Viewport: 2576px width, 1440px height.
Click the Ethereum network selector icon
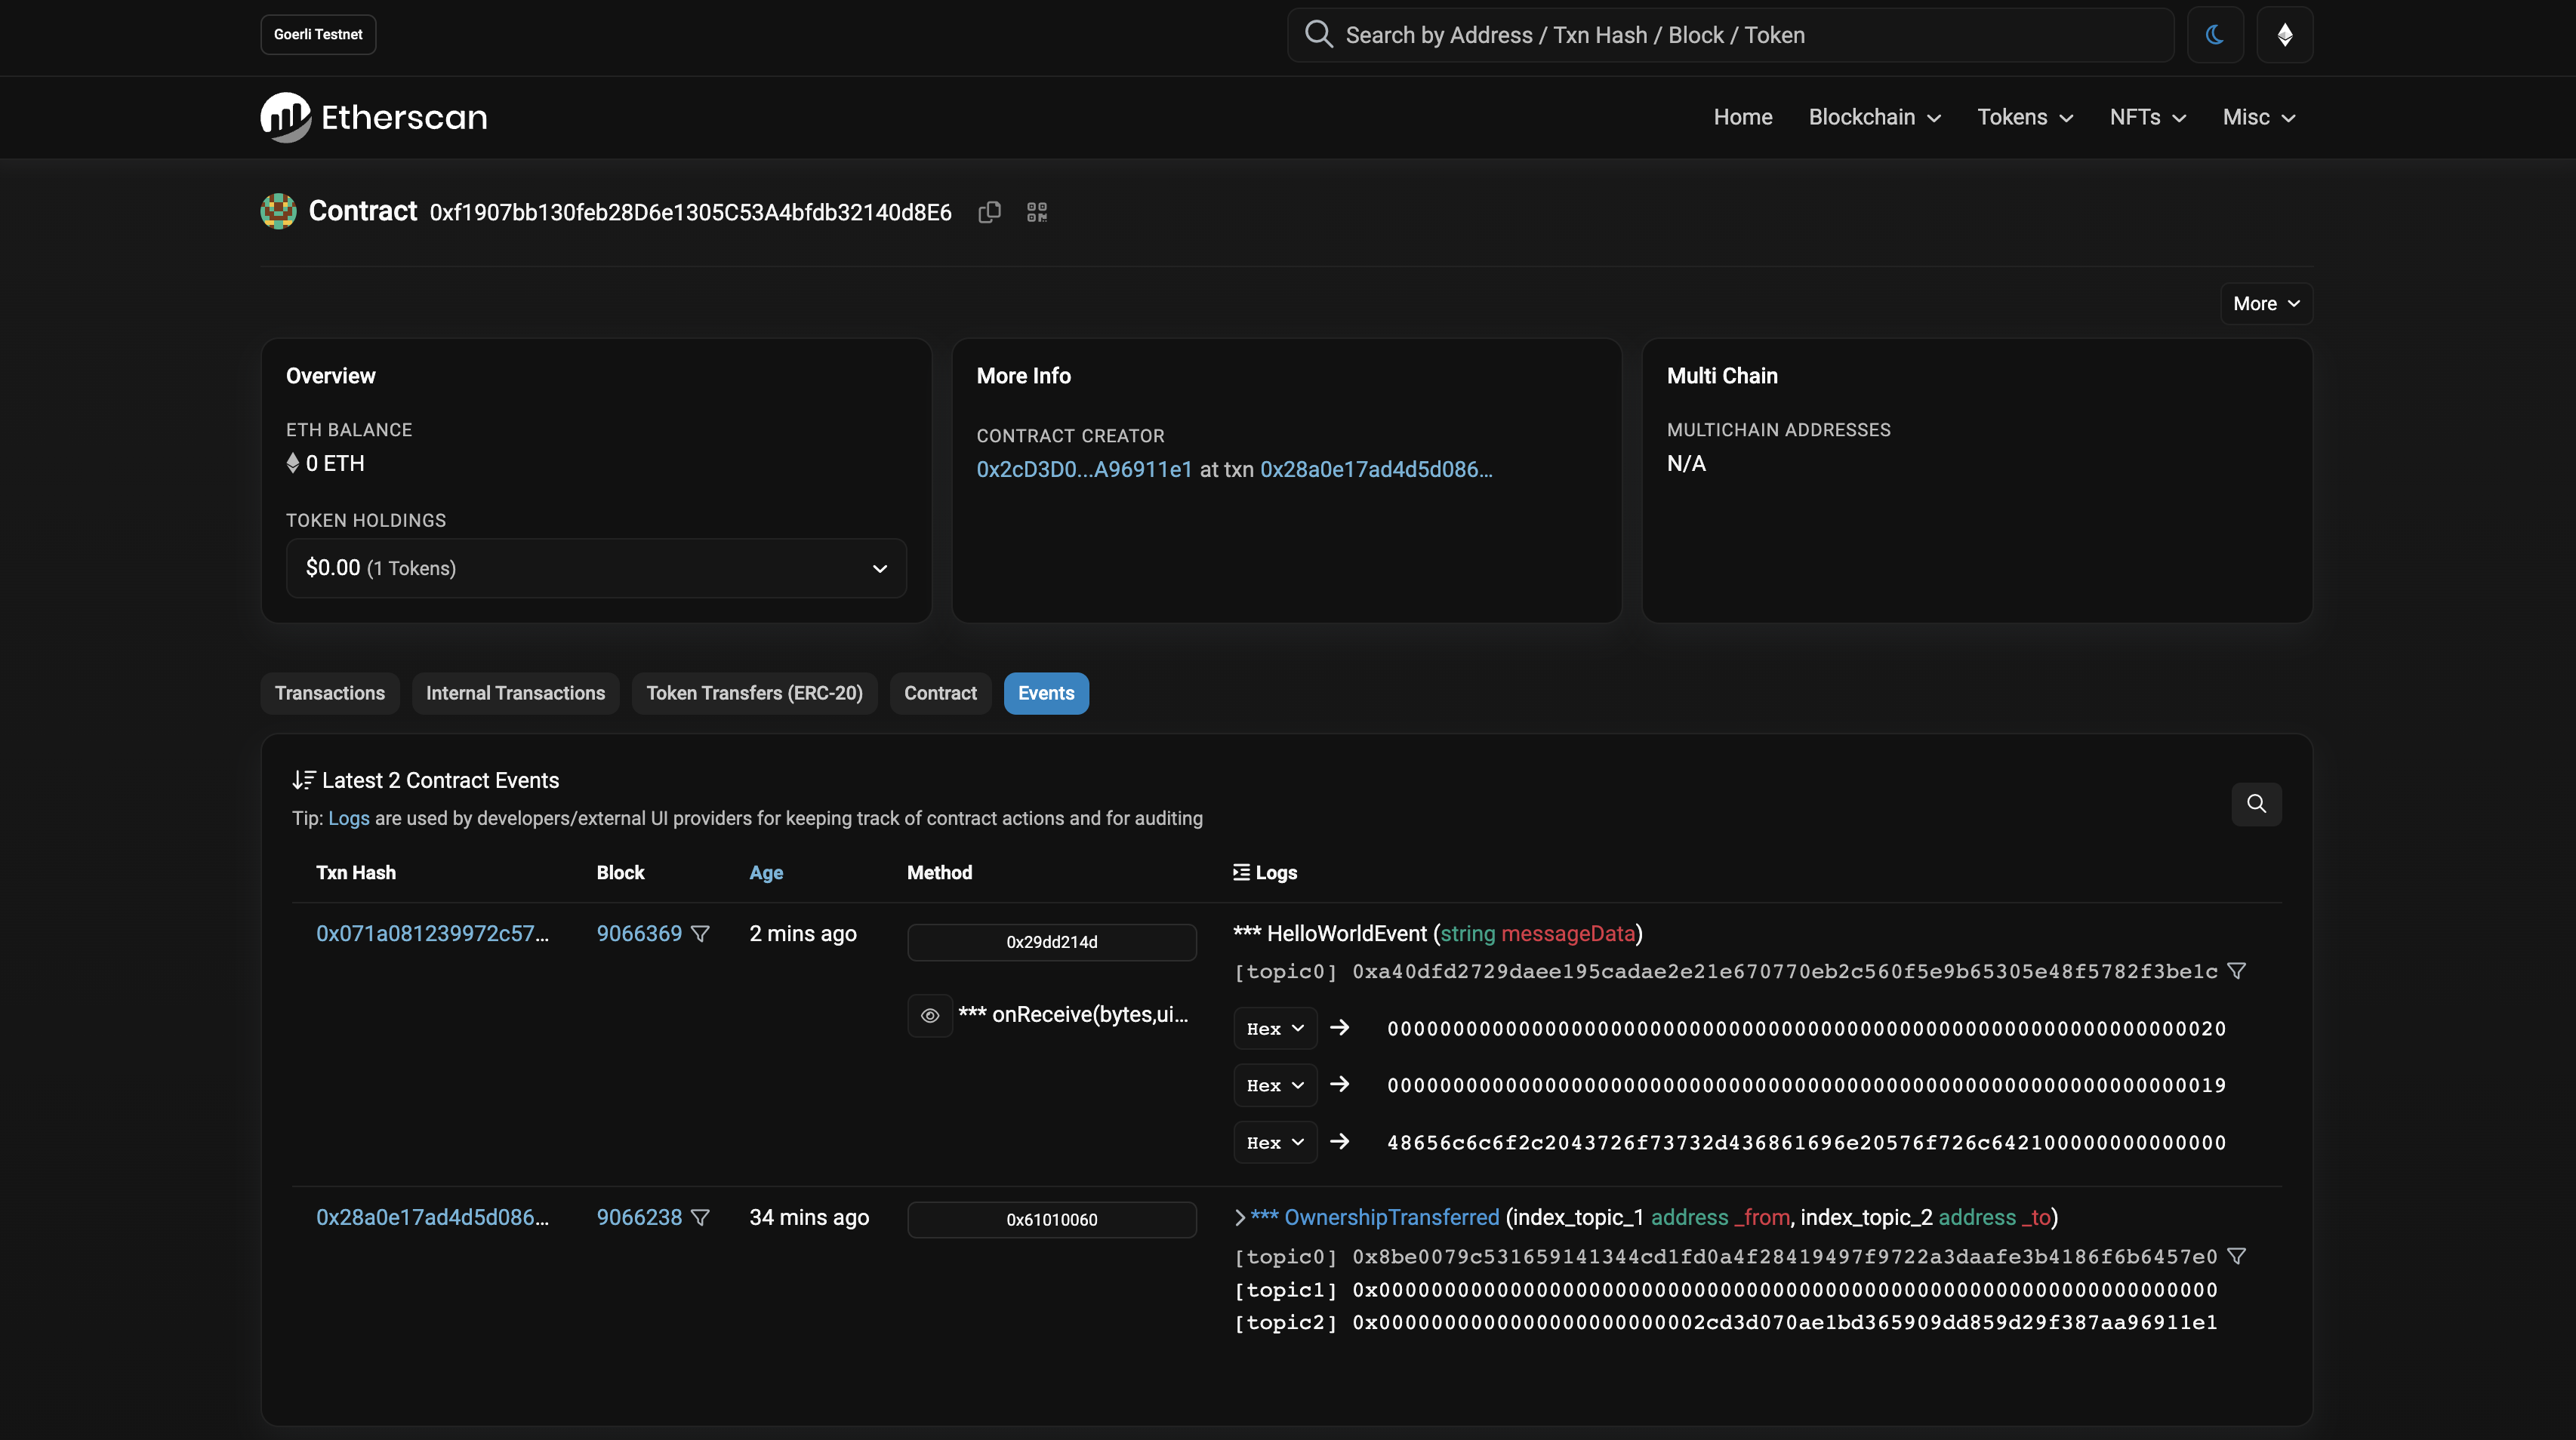click(x=2284, y=35)
